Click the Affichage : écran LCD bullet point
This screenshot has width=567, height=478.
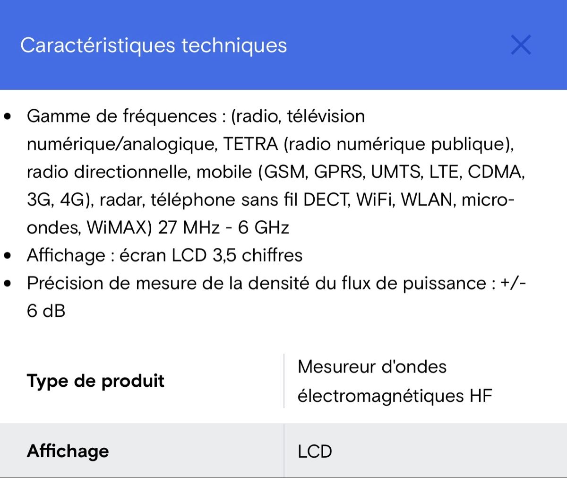pyautogui.click(x=165, y=255)
